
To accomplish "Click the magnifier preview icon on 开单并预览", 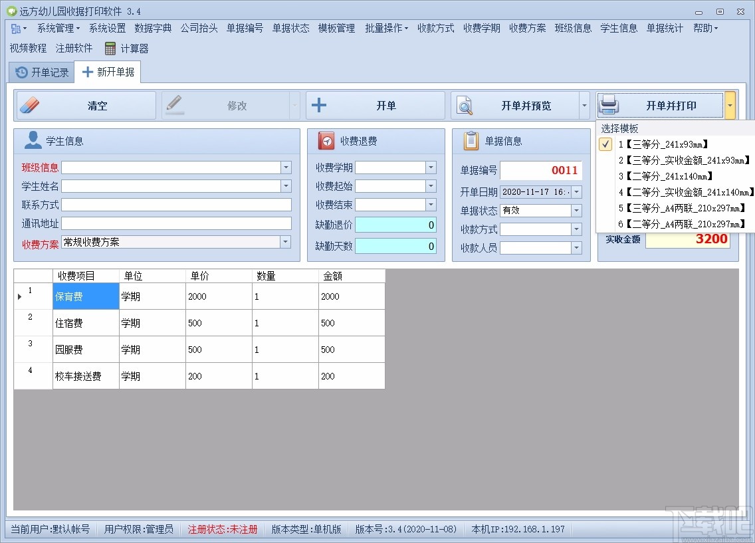I will (x=465, y=106).
